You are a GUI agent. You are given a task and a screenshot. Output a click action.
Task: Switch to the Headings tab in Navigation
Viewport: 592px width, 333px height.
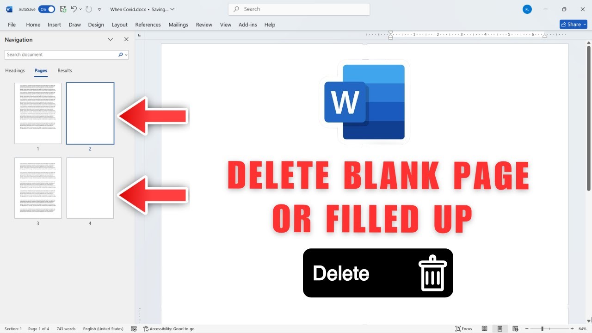pyautogui.click(x=15, y=71)
